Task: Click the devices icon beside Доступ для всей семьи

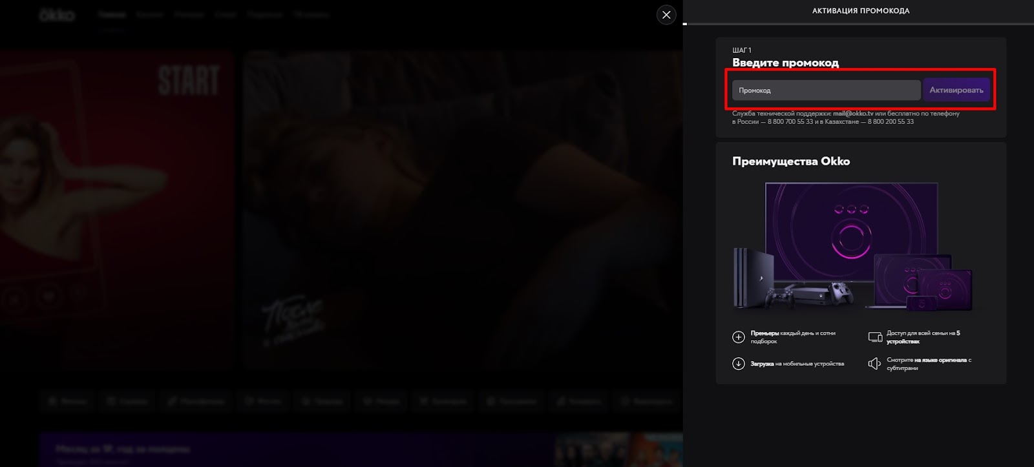Action: coord(875,337)
